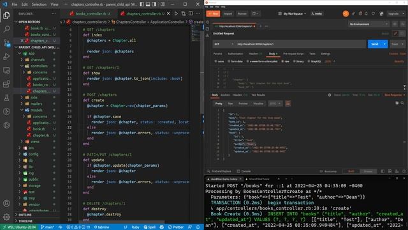Click the VS Code minimap

click(x=196, y=33)
